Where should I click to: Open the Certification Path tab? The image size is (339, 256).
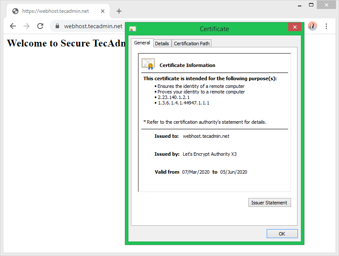point(192,44)
